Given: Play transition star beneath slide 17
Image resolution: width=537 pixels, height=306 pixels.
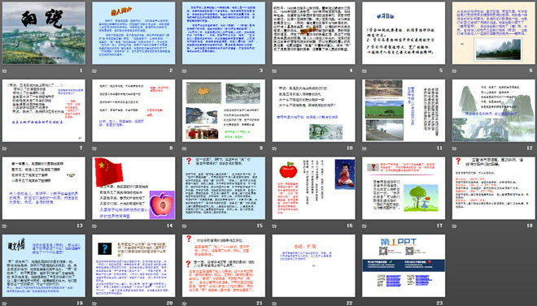Looking at the screenshot, I should [365, 226].
